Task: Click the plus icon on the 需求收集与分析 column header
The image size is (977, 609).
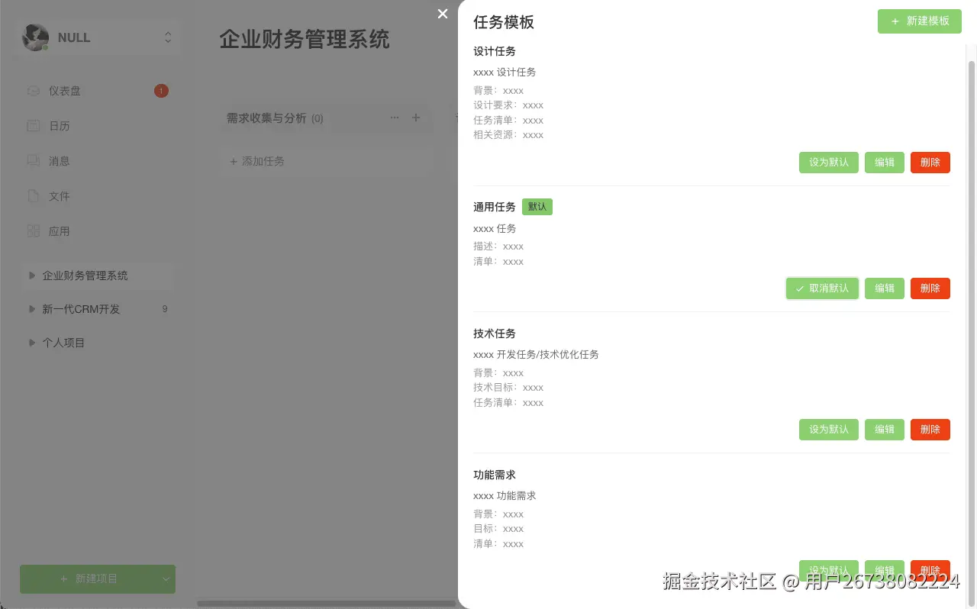Action: [416, 118]
